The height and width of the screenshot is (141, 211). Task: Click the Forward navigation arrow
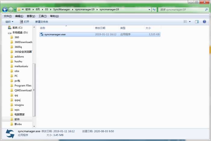11,10
